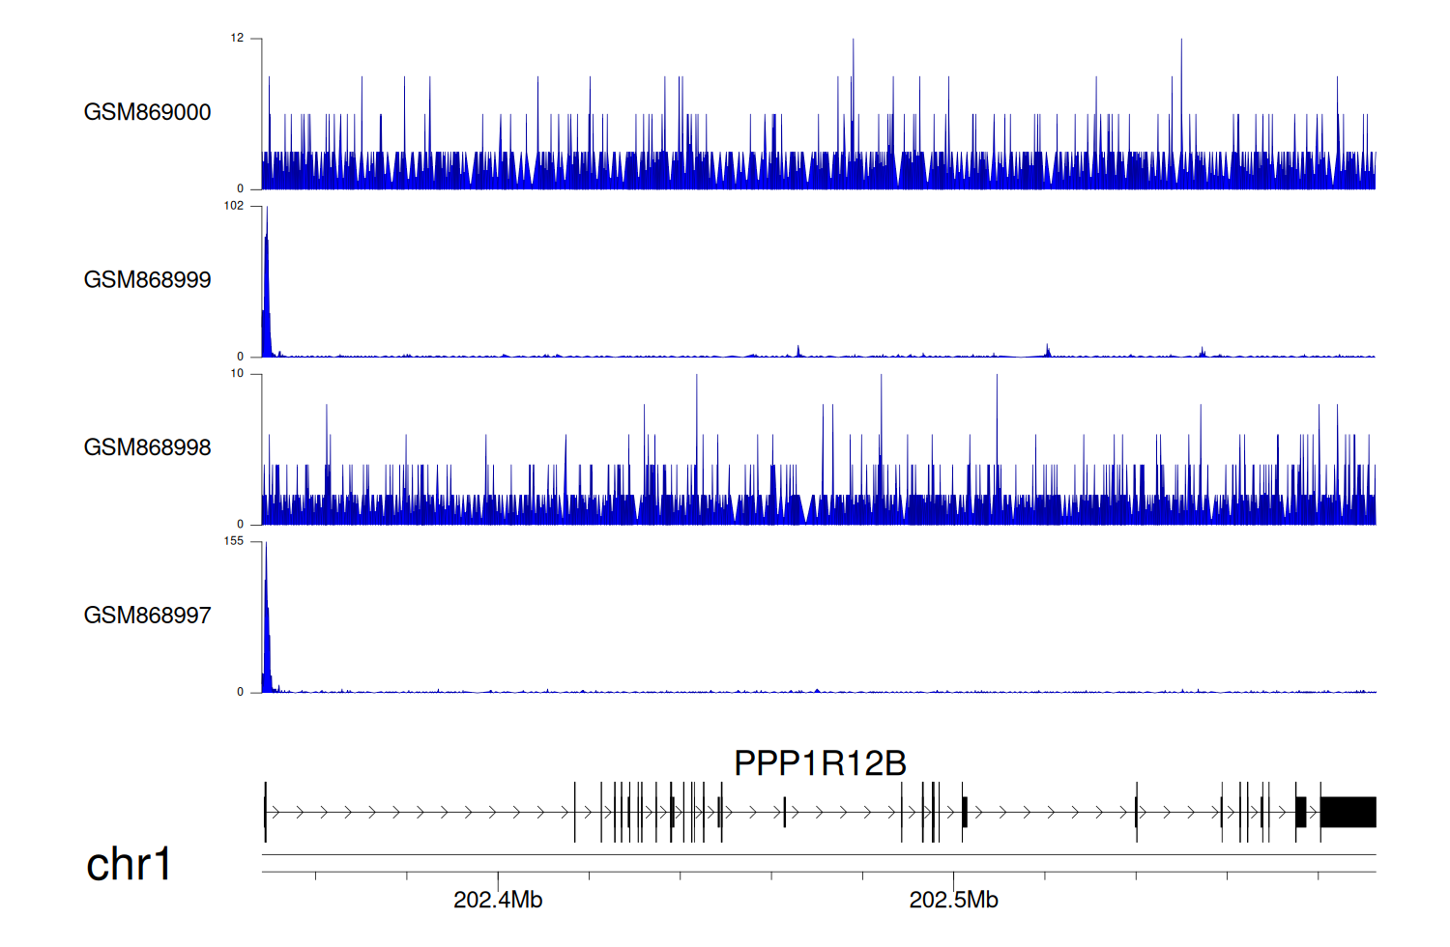Click the 202.4Mb axis position label
1450x947 pixels.
(x=498, y=900)
